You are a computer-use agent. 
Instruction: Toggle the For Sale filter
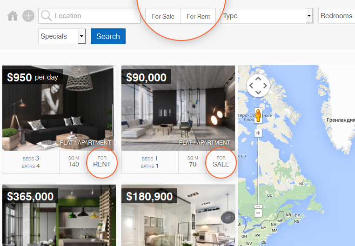163,16
